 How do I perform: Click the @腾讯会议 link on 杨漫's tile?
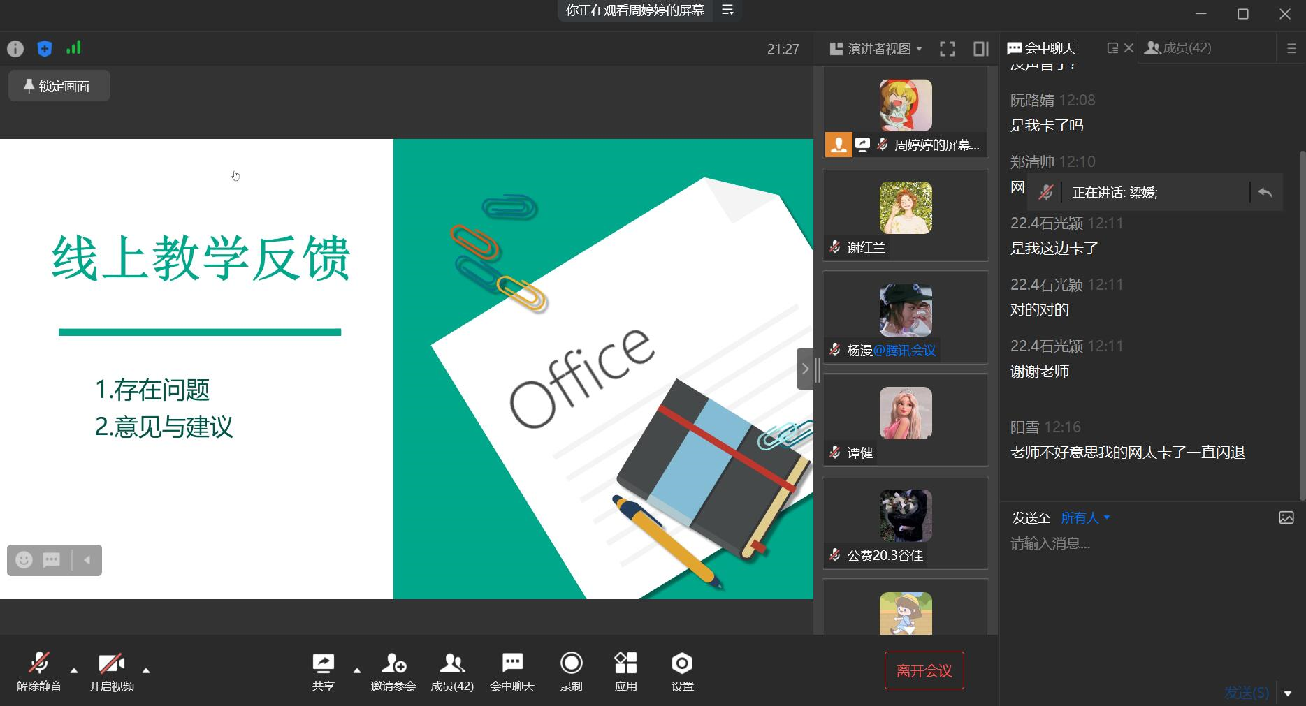coord(904,350)
